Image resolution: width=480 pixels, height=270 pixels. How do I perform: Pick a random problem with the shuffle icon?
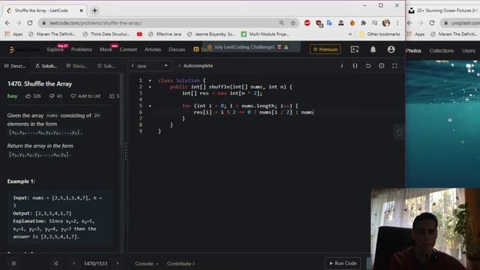pos(55,263)
